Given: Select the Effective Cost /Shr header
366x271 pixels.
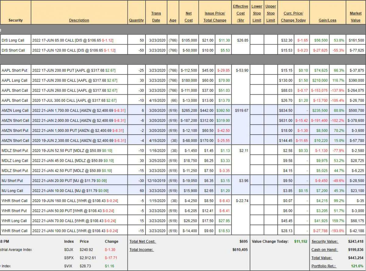Looking at the screenshot, I should (x=240, y=13).
